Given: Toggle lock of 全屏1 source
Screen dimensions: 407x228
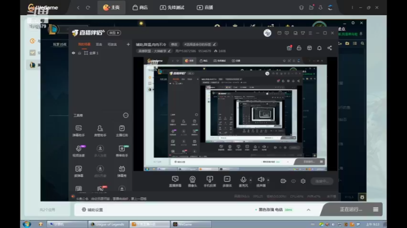Looking at the screenshot, I should (x=80, y=53).
